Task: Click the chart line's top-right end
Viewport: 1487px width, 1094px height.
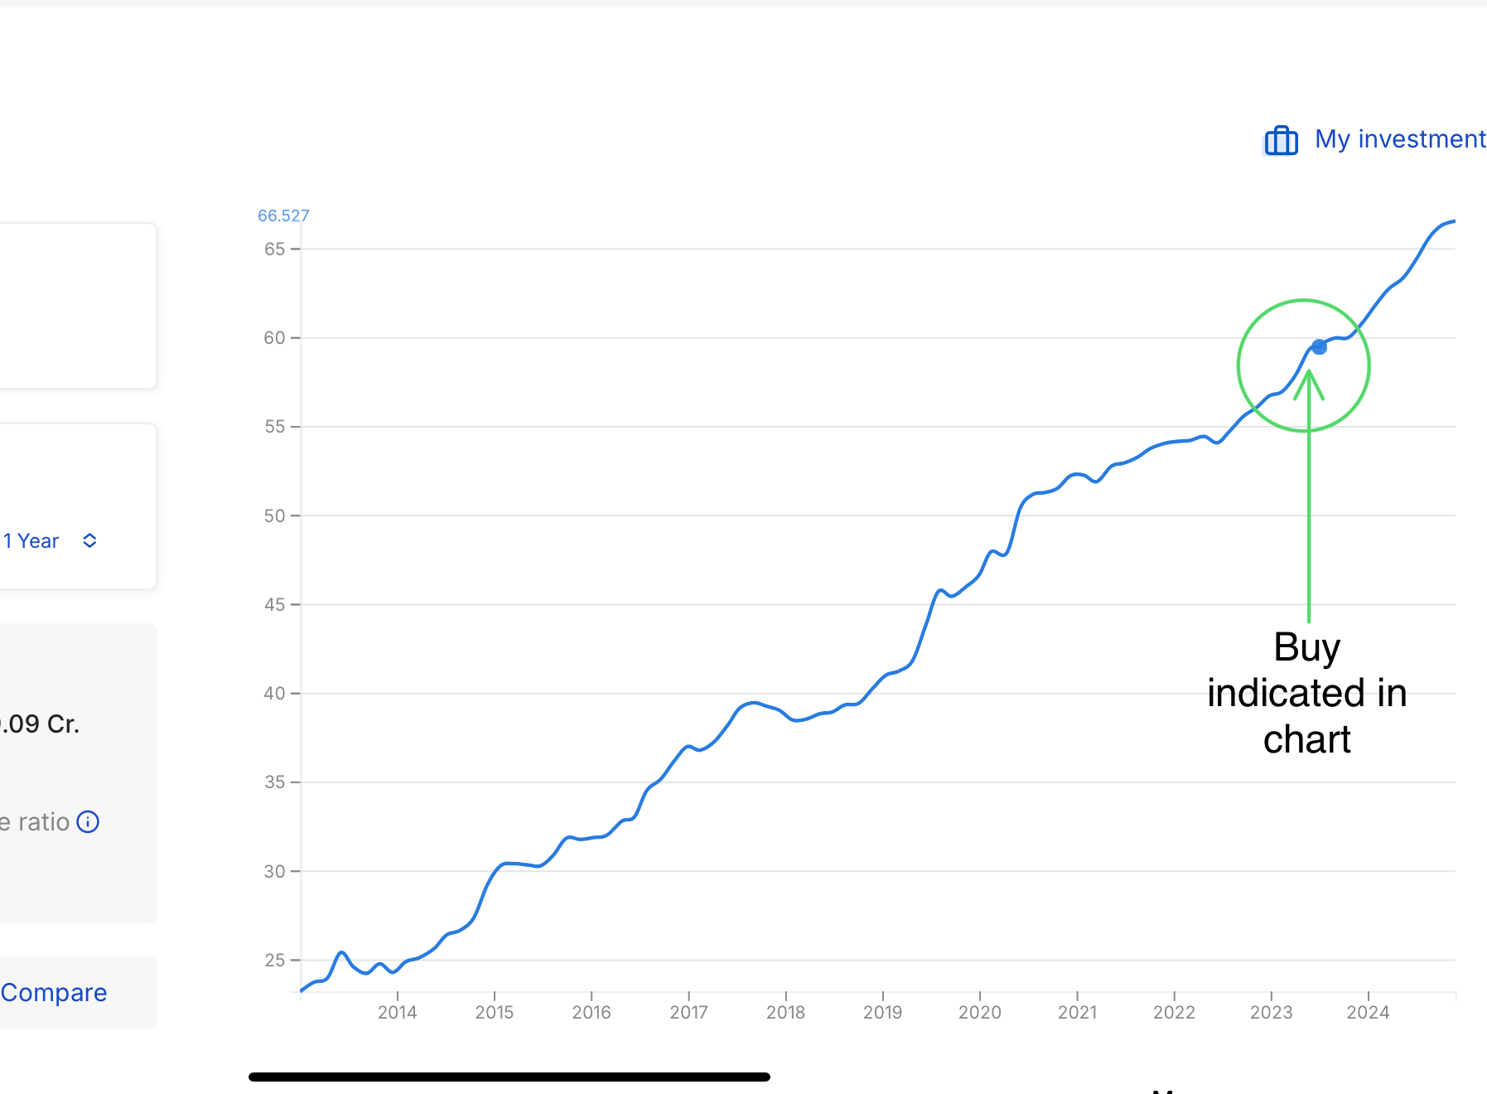Action: [1453, 222]
